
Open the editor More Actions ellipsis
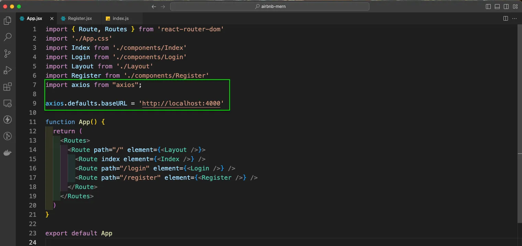point(515,18)
